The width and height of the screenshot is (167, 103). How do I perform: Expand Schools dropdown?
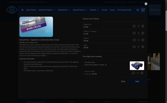tap(94, 10)
